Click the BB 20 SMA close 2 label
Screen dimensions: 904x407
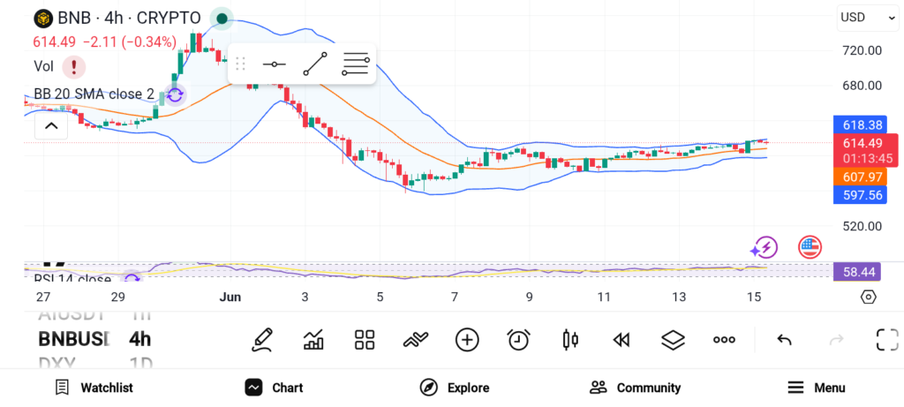(x=94, y=94)
